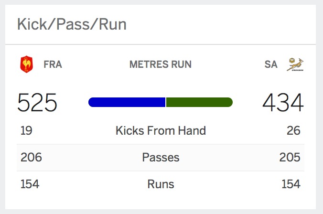This screenshot has width=323, height=214.
Task: Click South Africa's 154 runs value
Action: pyautogui.click(x=291, y=184)
